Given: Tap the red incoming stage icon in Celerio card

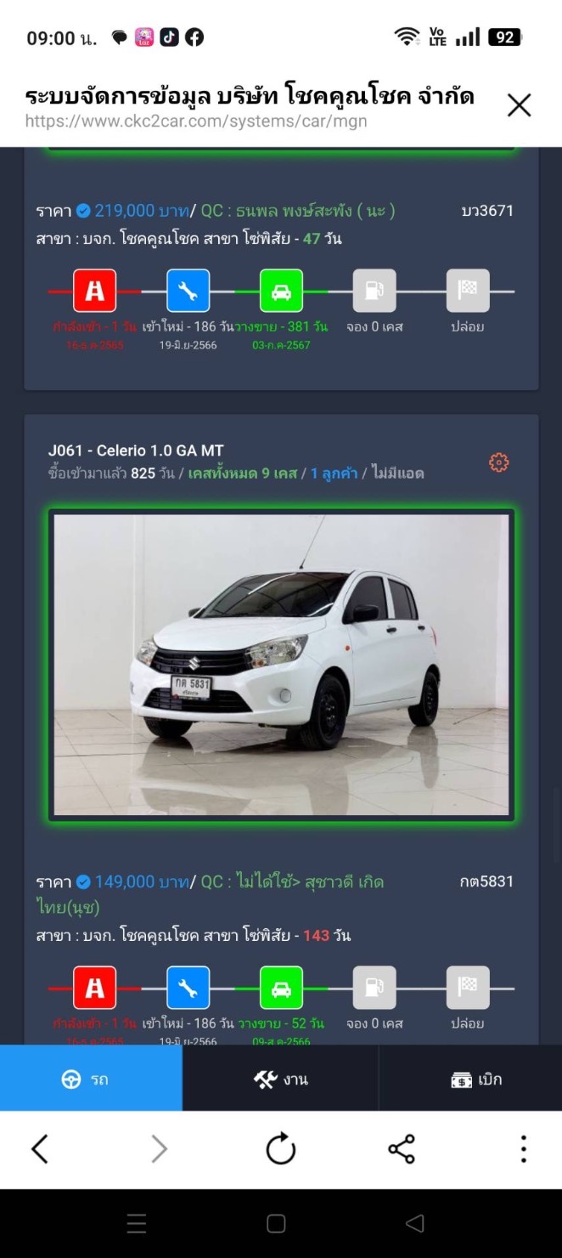Looking at the screenshot, I should [94, 988].
